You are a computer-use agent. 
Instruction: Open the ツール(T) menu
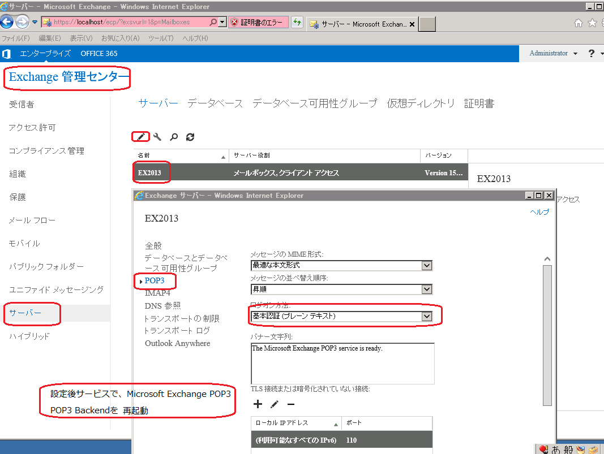point(161,38)
